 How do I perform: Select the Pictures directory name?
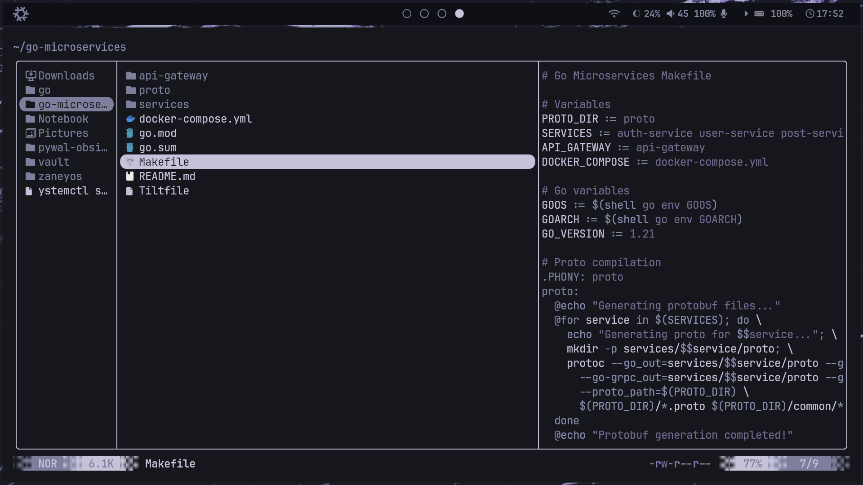coord(63,133)
